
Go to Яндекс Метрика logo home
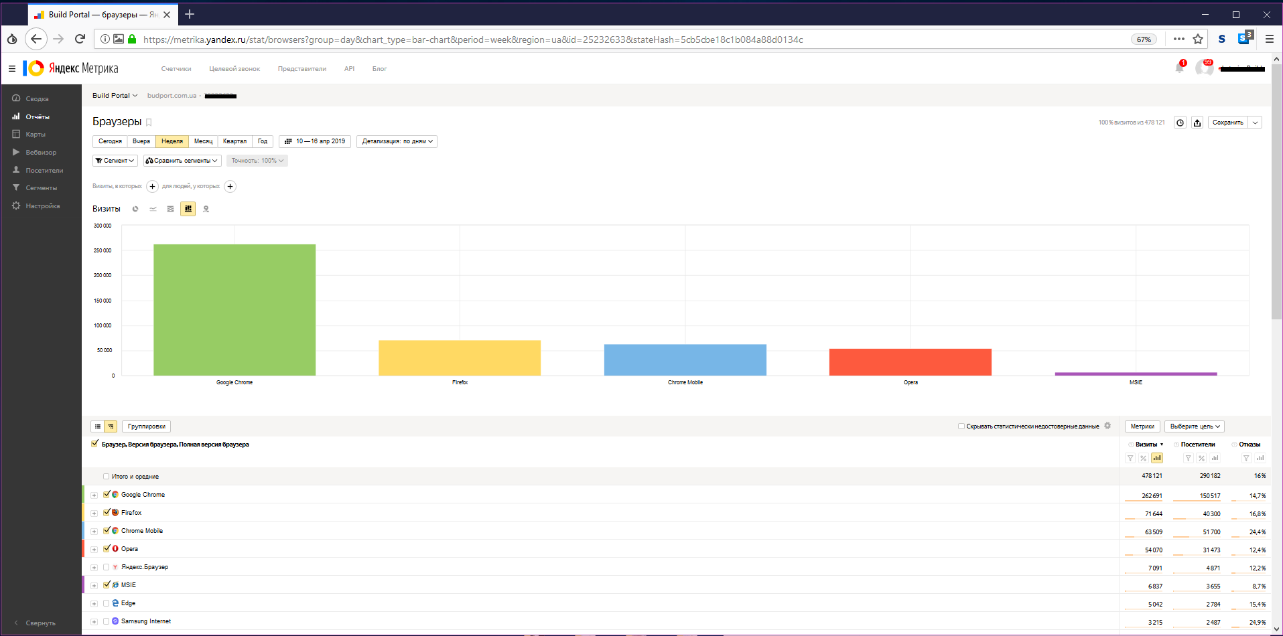click(70, 68)
